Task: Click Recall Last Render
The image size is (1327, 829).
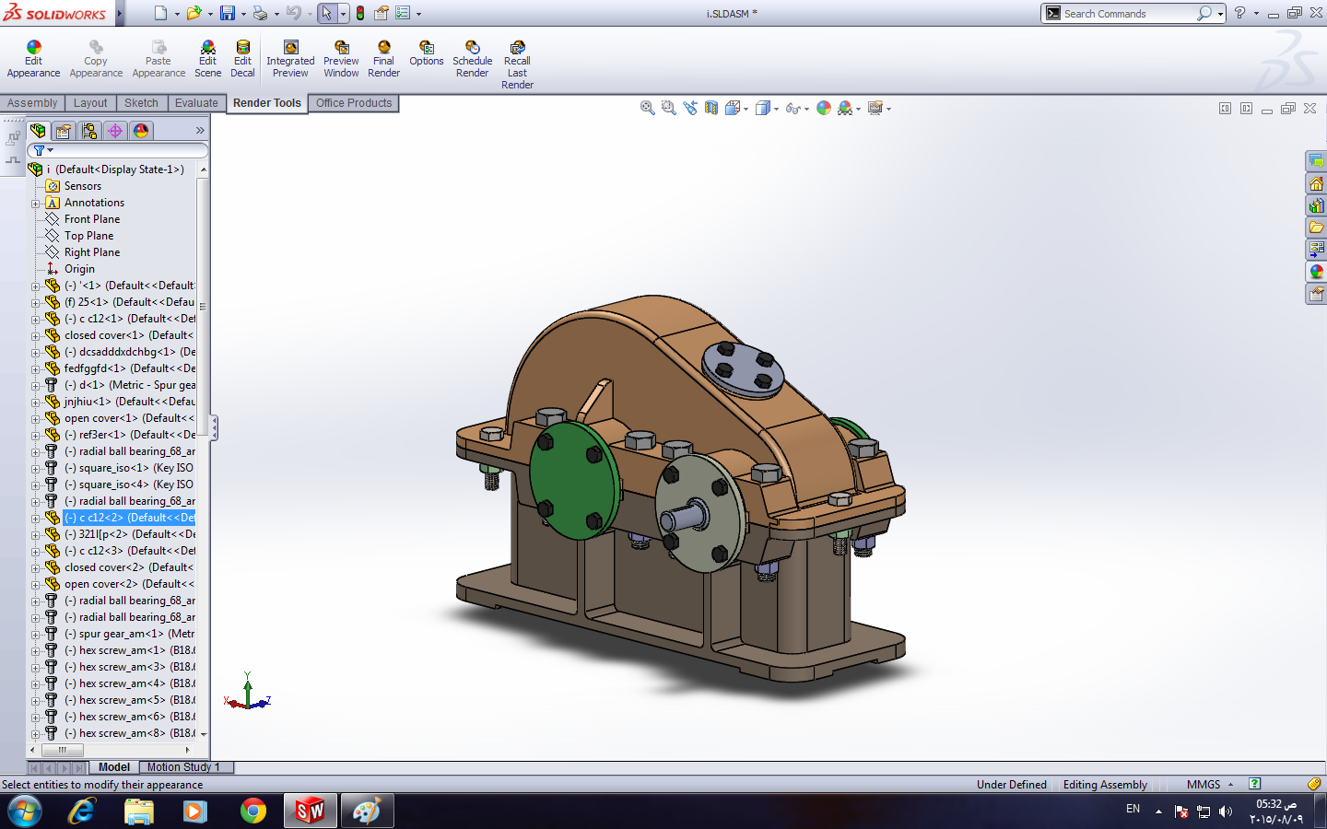Action: pos(517,65)
